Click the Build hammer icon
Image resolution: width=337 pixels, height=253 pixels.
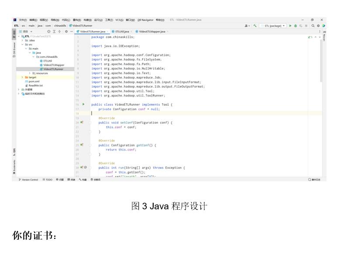(x=255, y=26)
